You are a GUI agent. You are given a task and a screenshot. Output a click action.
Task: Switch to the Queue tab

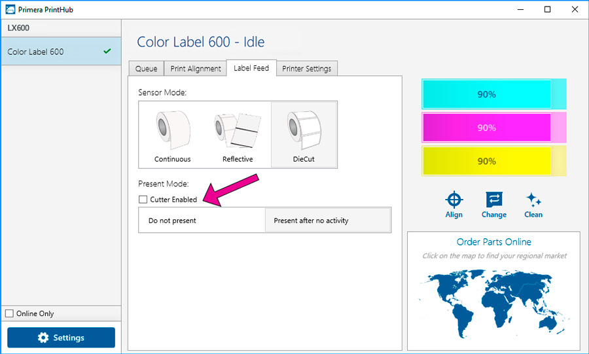146,68
